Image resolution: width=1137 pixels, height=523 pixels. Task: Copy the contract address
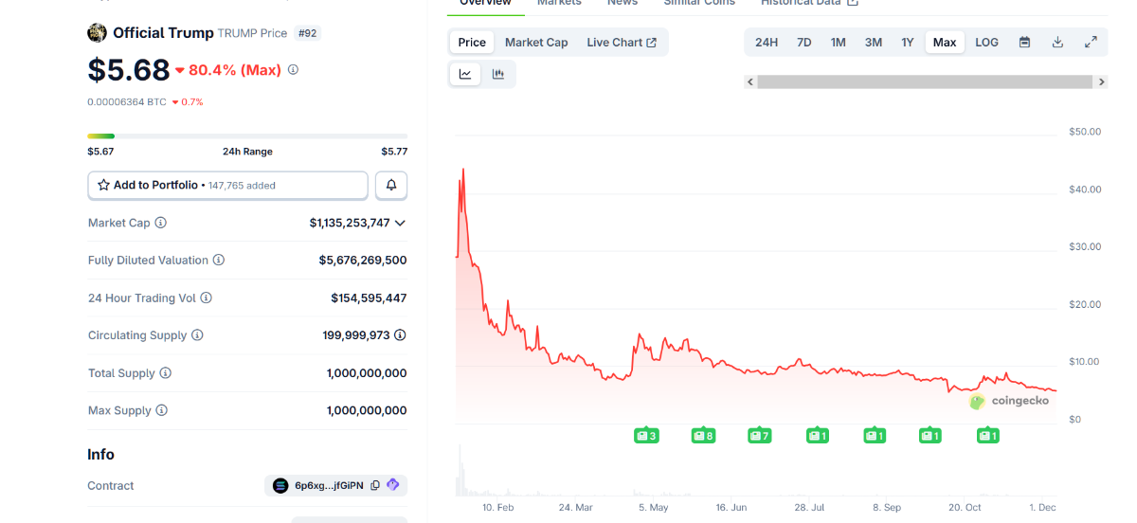pos(375,486)
